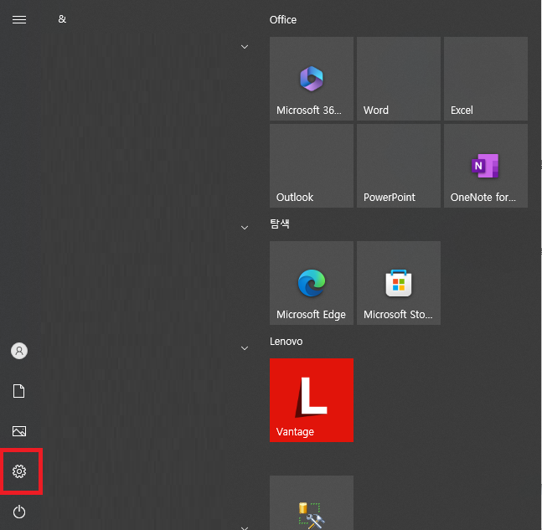Toggle the chevron beside Lenovo header
The width and height of the screenshot is (542, 530).
(x=245, y=348)
